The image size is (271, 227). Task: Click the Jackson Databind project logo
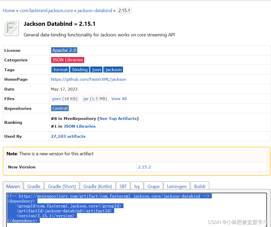[11, 28]
